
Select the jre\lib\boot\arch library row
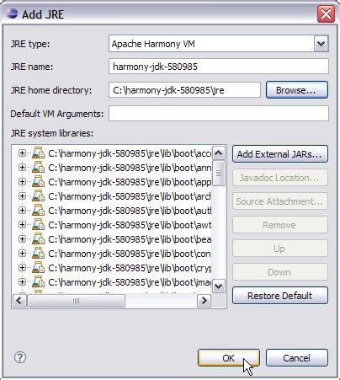130,196
